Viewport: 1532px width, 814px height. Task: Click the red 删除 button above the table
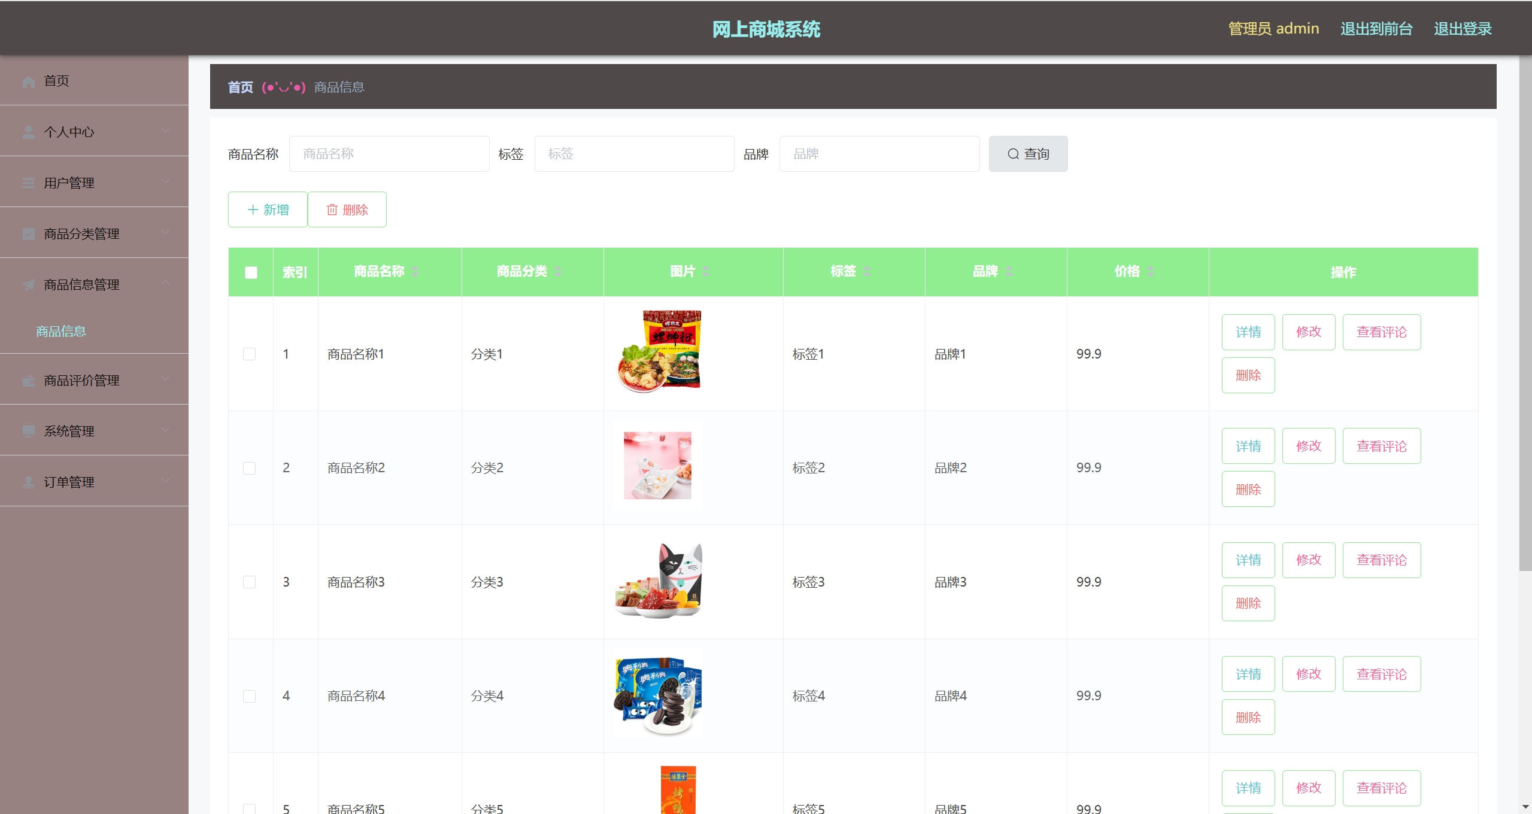click(347, 209)
